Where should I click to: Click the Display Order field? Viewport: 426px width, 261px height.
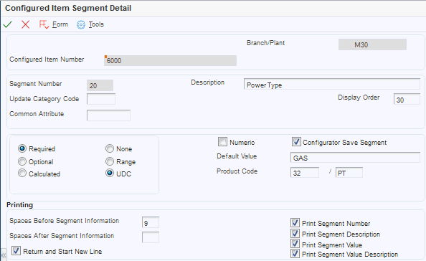tap(407, 99)
